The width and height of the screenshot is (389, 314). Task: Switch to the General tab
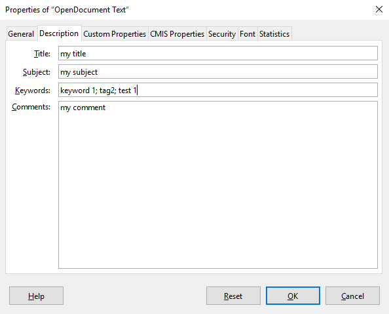click(x=21, y=34)
